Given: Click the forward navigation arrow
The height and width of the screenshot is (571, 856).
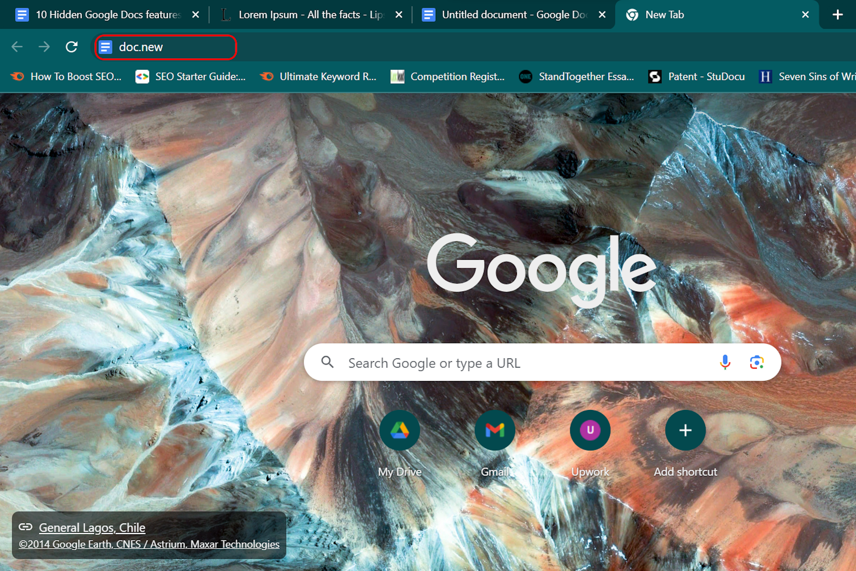Looking at the screenshot, I should click(44, 47).
